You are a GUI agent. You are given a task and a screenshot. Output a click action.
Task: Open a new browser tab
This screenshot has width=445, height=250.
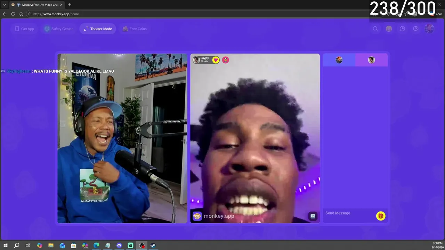pyautogui.click(x=70, y=5)
